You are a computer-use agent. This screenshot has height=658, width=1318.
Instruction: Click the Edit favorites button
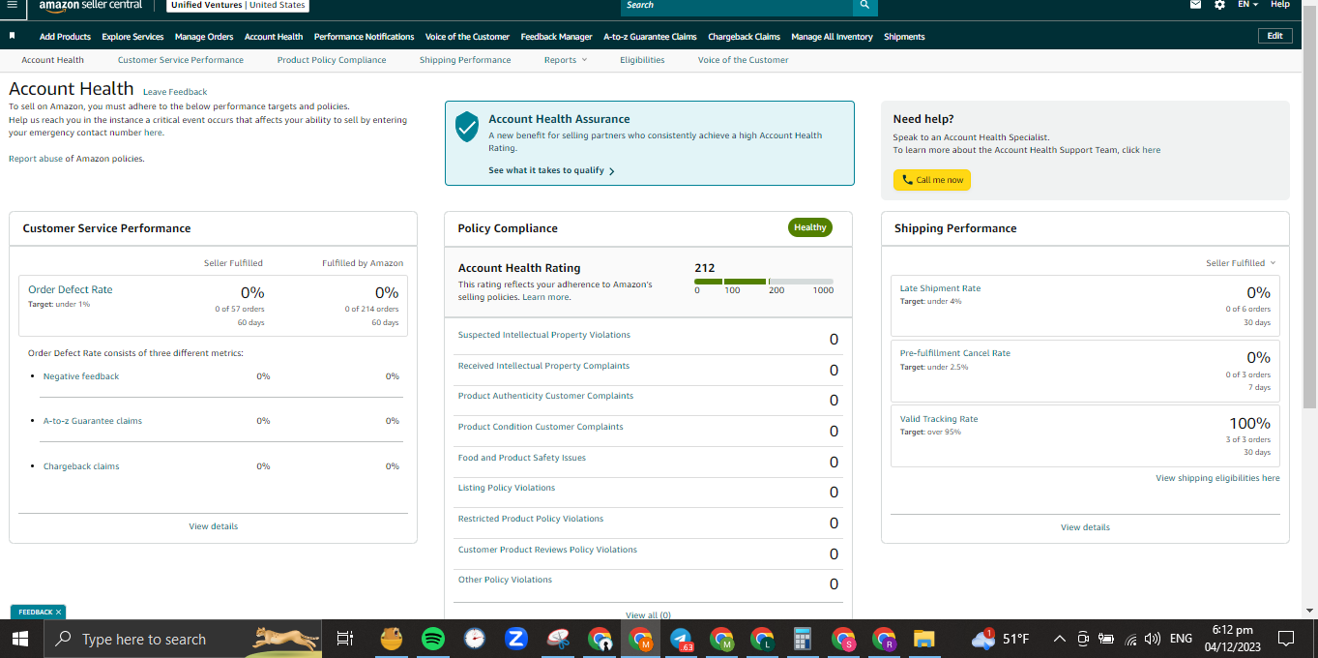click(1274, 36)
